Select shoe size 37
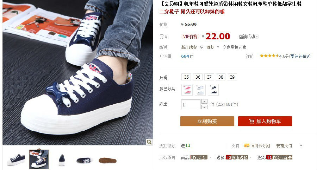This screenshot has height=170, width=317. coord(209,77)
